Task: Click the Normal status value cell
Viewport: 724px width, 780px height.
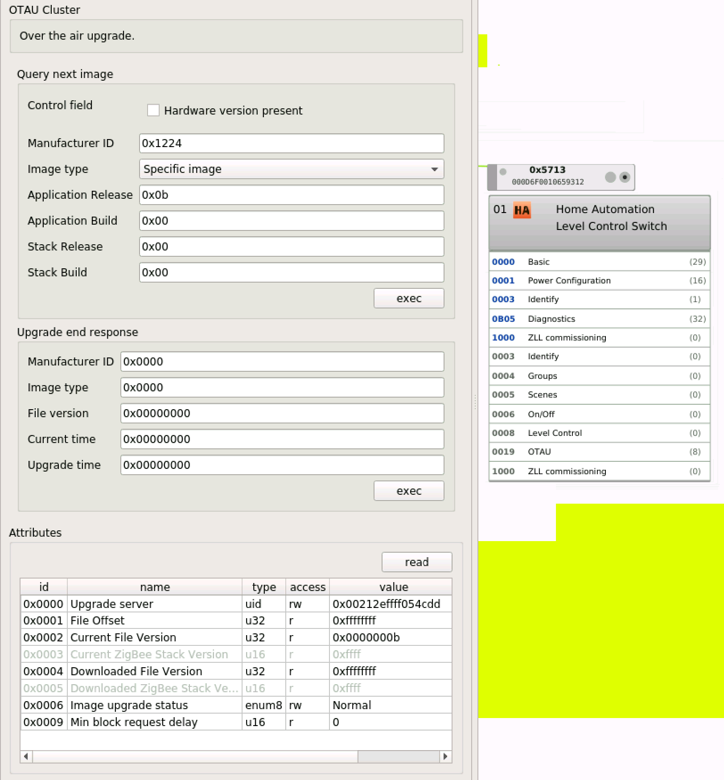Action: tap(391, 705)
